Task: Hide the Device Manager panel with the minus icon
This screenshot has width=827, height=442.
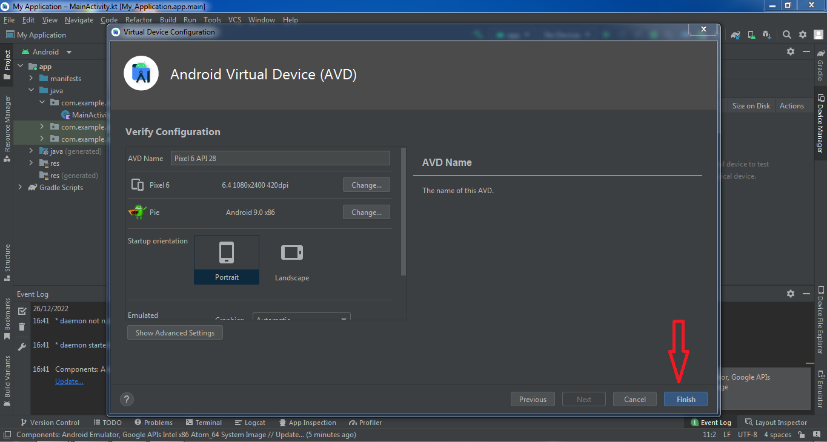Action: point(806,52)
